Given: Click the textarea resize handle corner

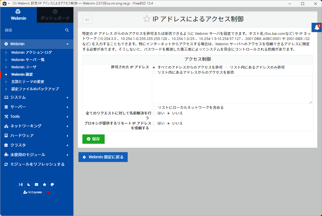Looking at the screenshot, I should pyautogui.click(x=310, y=102).
